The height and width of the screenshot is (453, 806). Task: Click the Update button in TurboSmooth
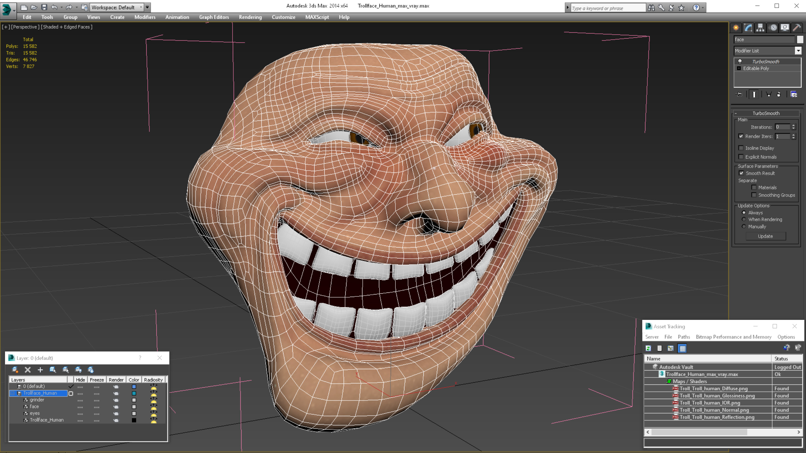pos(766,236)
